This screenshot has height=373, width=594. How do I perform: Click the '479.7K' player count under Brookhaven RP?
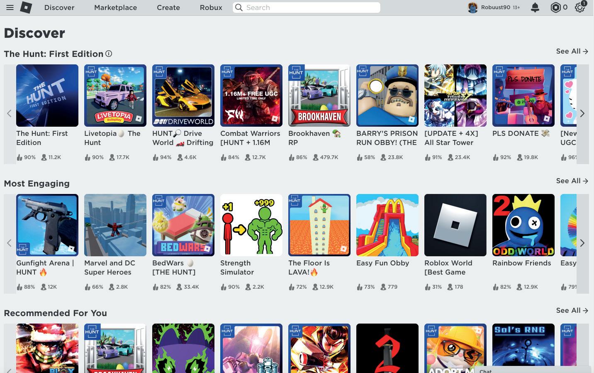point(329,157)
